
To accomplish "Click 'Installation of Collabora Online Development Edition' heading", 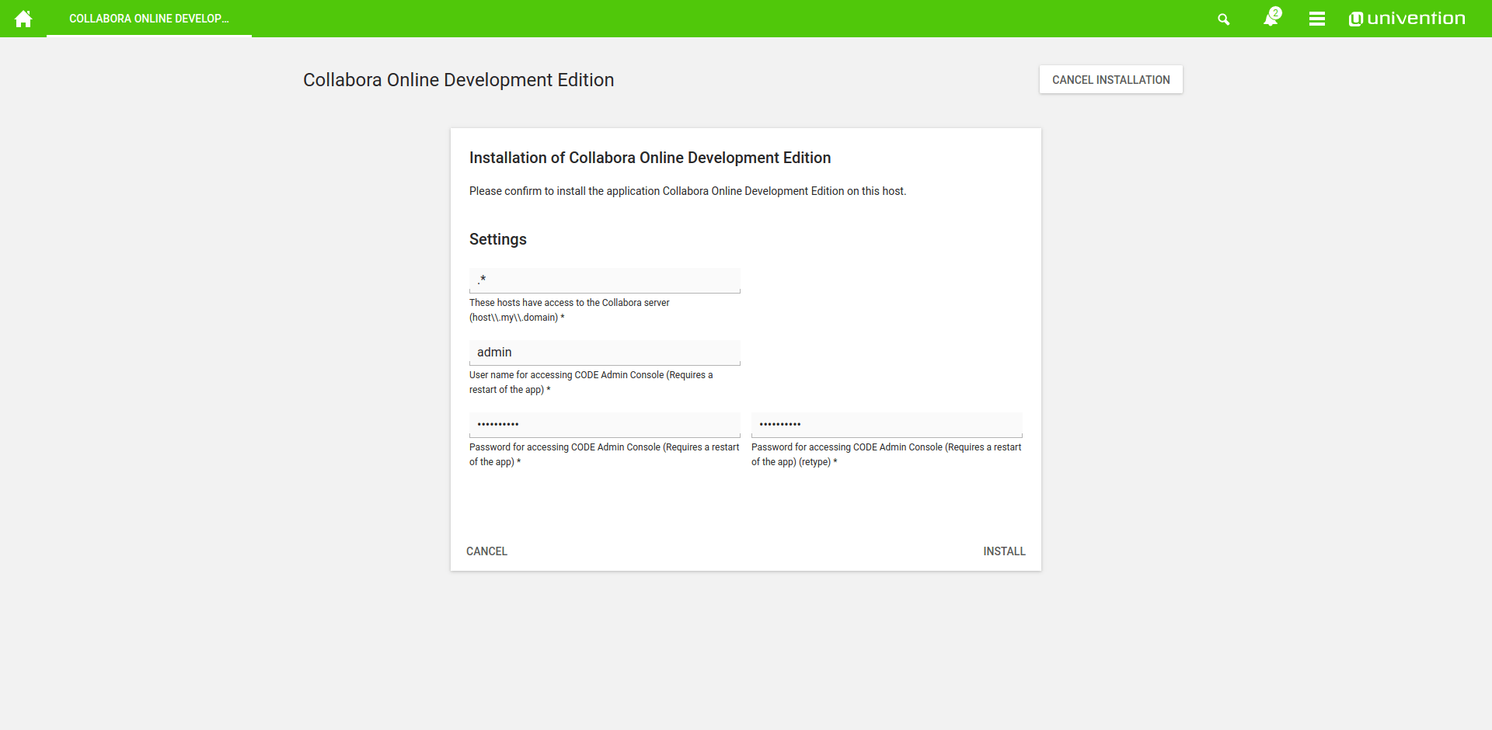I will [x=650, y=158].
